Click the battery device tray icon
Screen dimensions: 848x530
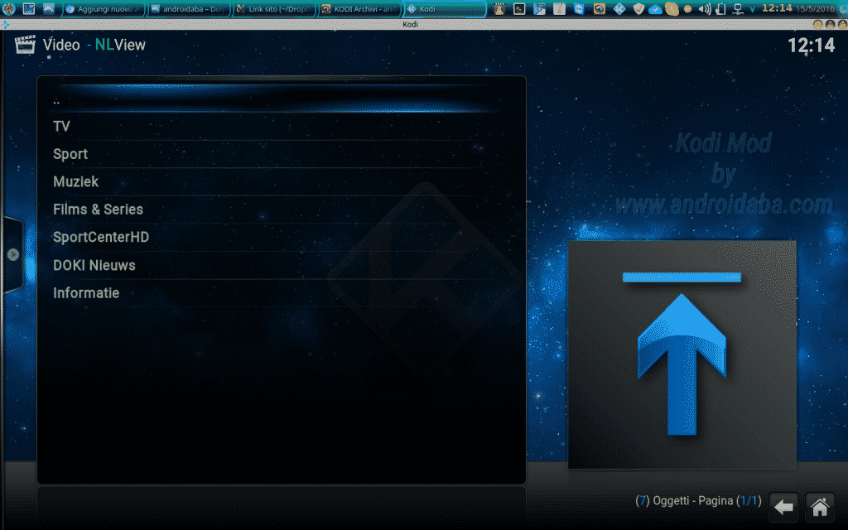coord(720,8)
